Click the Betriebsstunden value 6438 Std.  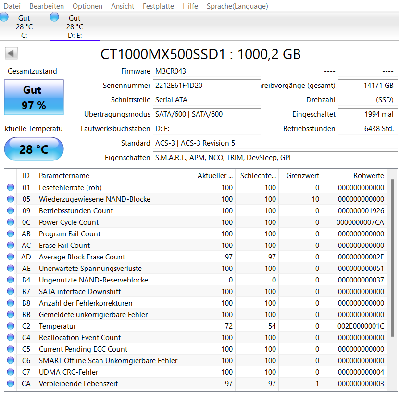tap(368, 129)
